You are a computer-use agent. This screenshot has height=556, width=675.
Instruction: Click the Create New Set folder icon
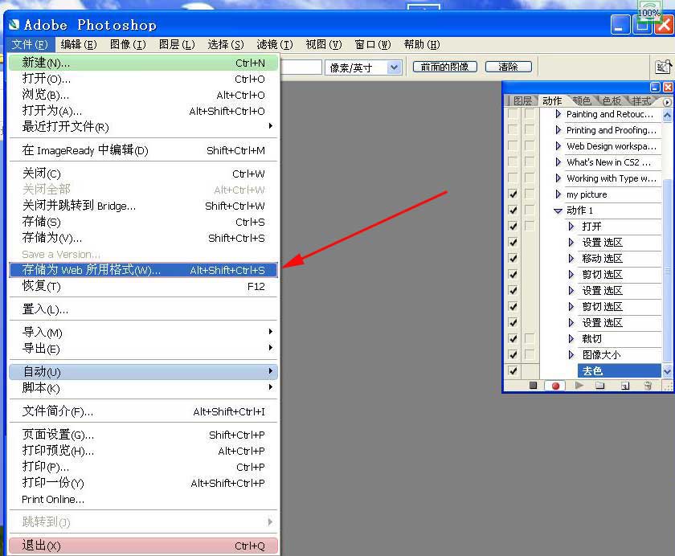pyautogui.click(x=599, y=385)
